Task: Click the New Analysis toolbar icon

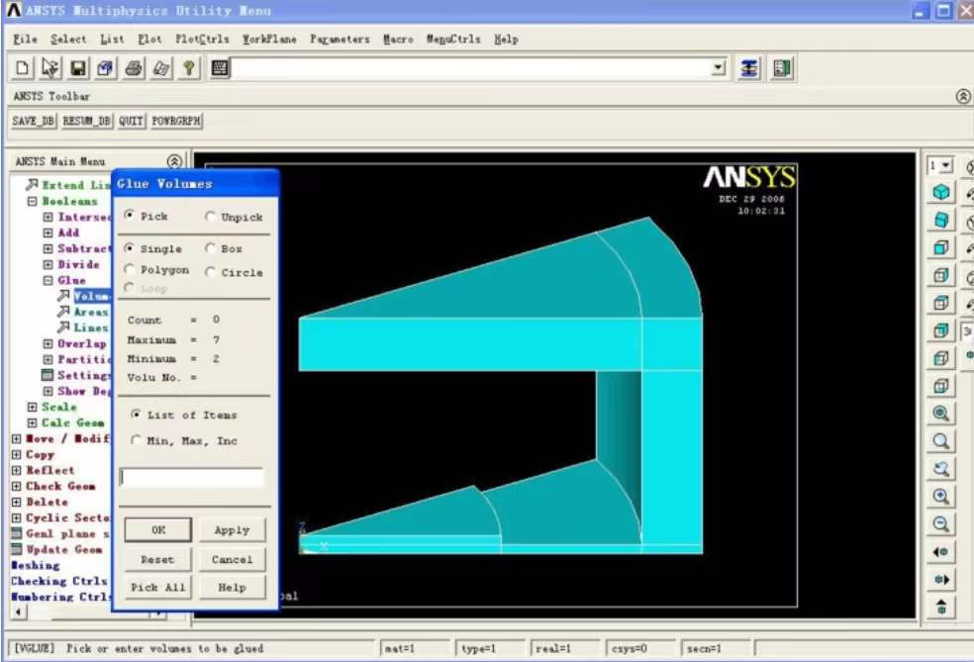Action: 24,68
